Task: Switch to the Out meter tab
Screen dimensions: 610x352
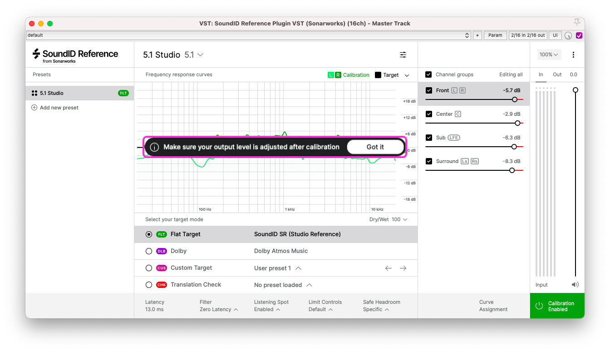Action: [557, 74]
